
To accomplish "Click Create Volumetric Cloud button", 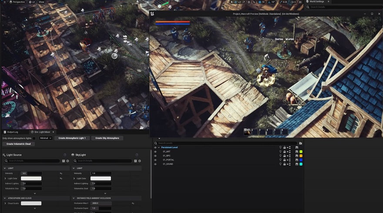I will (x=19, y=144).
